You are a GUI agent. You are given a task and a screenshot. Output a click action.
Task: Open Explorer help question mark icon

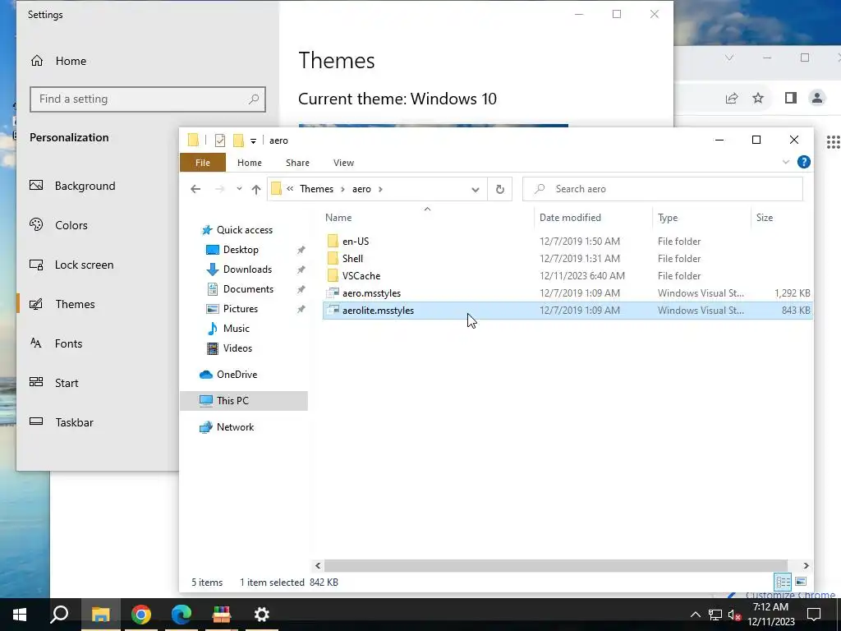[803, 162]
